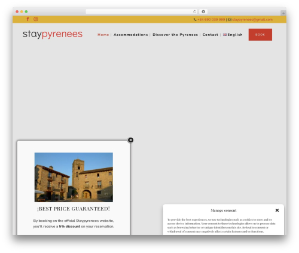
Task: Click the phone icon in top bar
Action: (195, 20)
